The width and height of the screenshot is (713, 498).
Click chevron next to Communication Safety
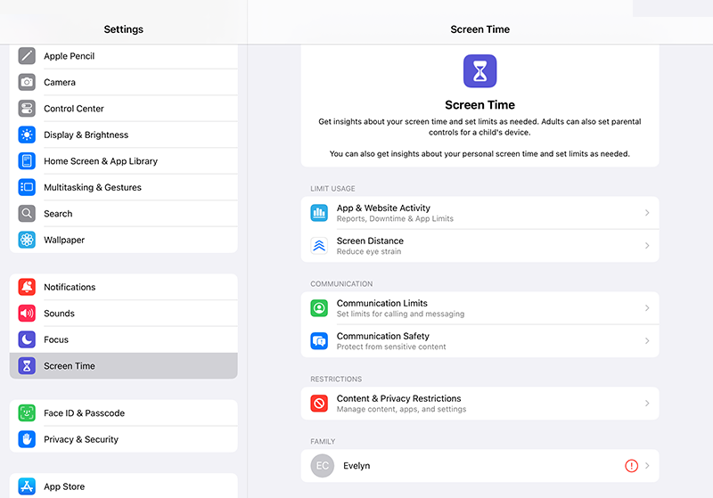pyautogui.click(x=646, y=341)
